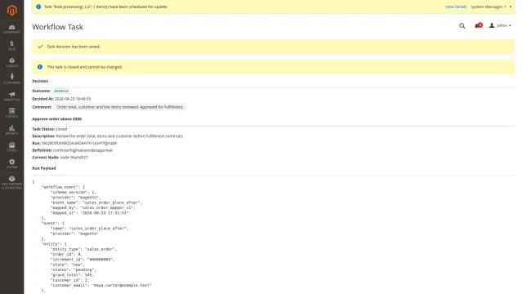Screen dimensions: 523x294
Task: Click the 'Task decision has been saved' message
Action: point(74,47)
